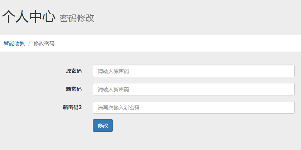301x150 pixels.
Task: Click the 密码修改 subtitle text
Action: [x=77, y=18]
